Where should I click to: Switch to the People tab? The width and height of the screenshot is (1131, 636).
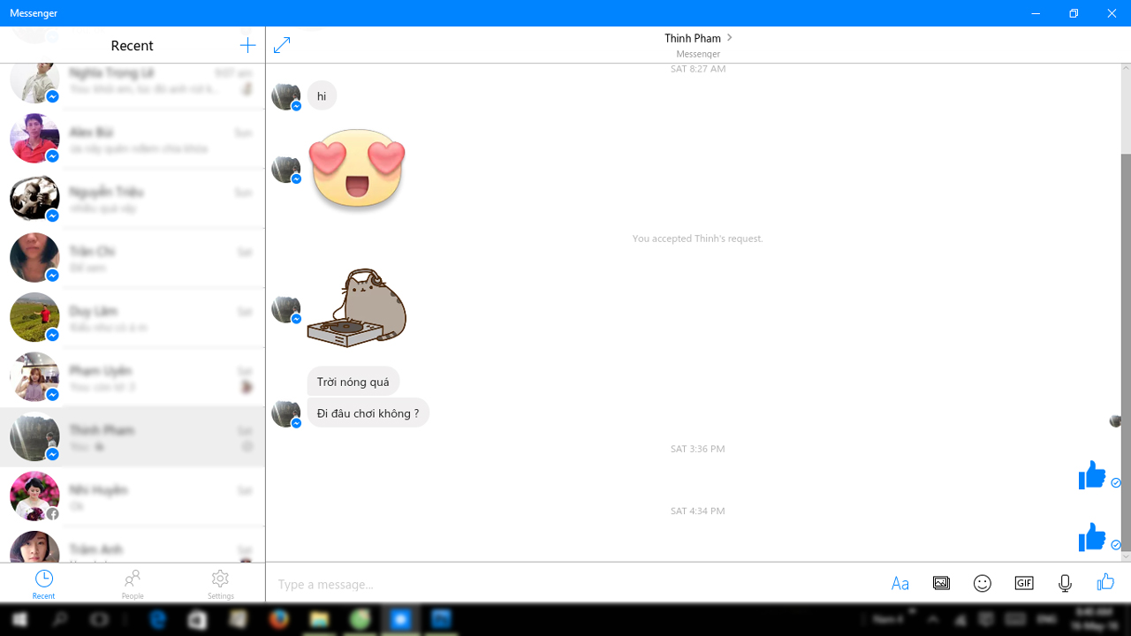click(132, 583)
